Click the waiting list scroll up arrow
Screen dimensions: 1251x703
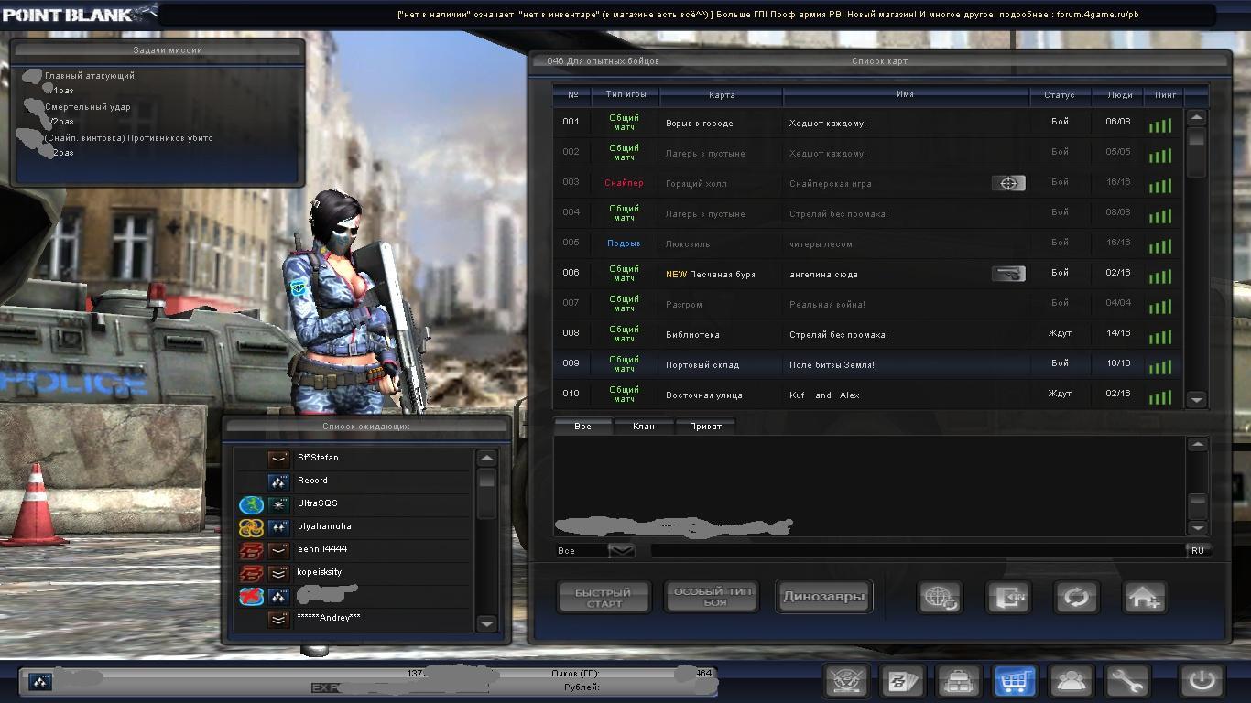[486, 459]
